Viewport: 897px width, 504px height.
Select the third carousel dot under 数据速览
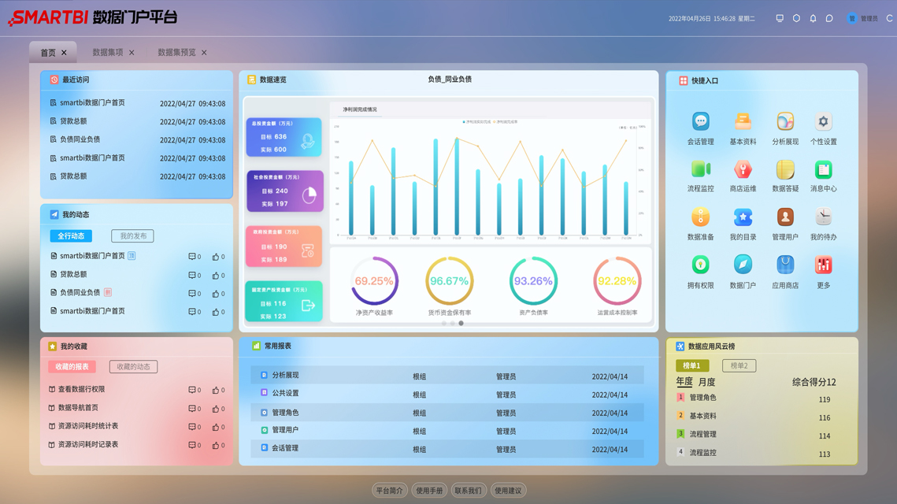(461, 323)
